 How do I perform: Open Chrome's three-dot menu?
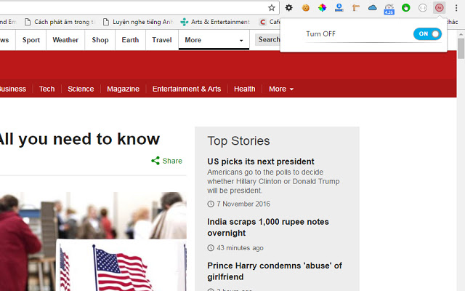(x=456, y=8)
